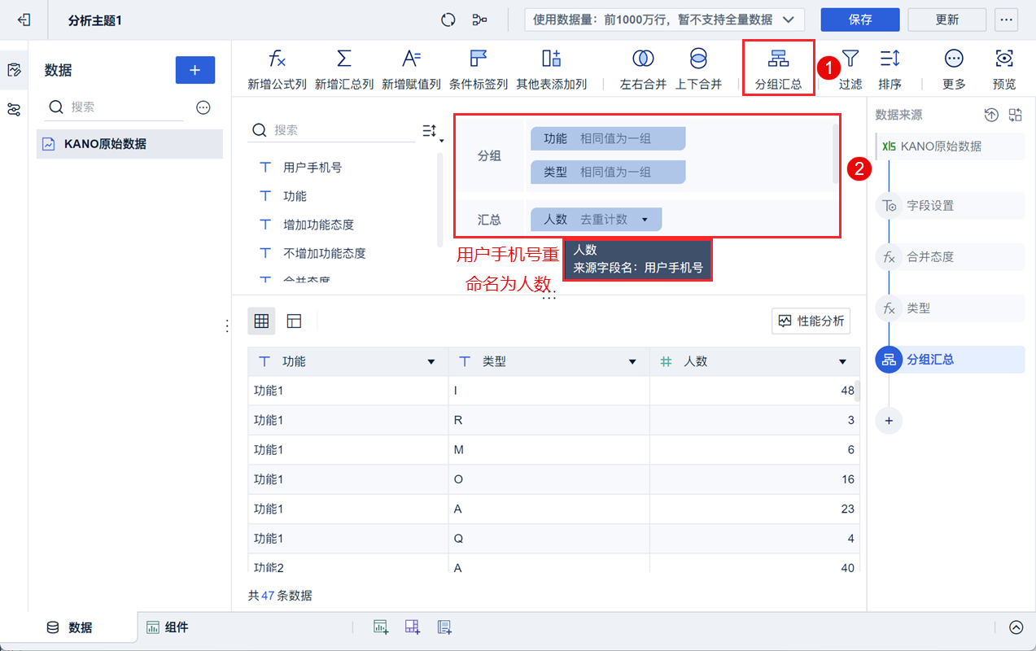
Task: Click the 类型 cell showing Q
Action: pyautogui.click(x=549, y=538)
